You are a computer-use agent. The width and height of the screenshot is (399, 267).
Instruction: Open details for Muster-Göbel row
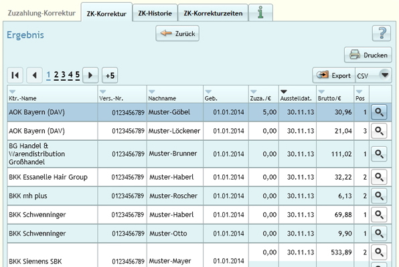tap(379, 112)
